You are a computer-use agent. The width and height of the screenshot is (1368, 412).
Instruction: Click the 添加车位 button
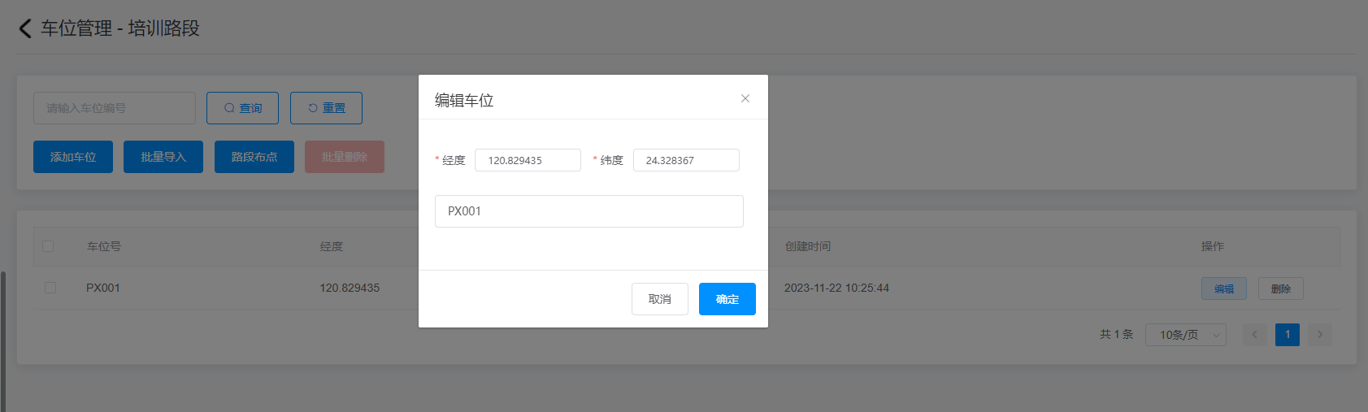click(x=73, y=157)
